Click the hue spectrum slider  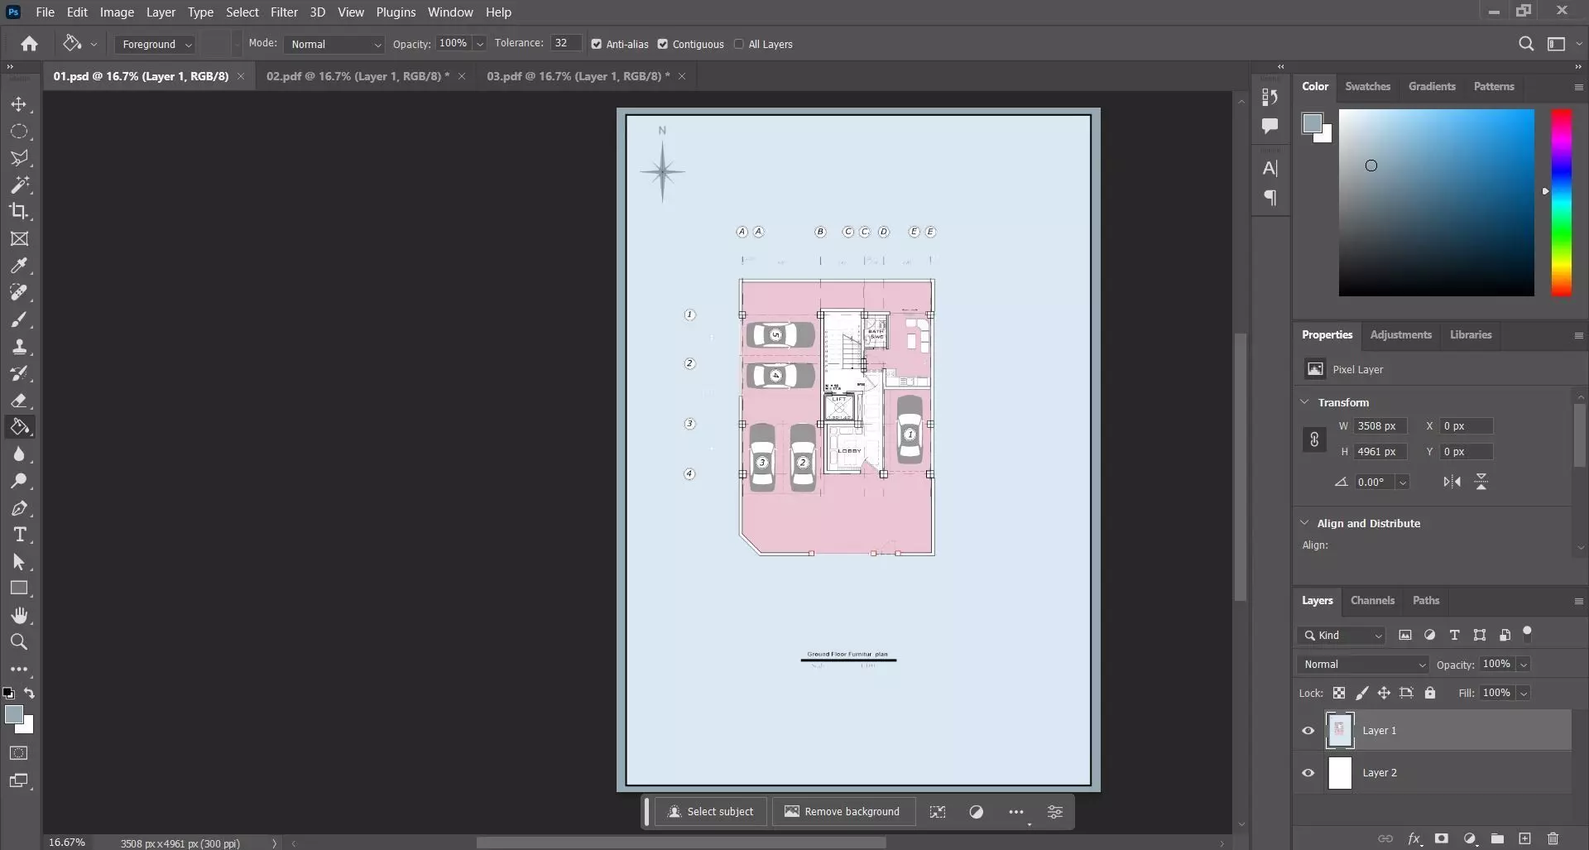1561,202
